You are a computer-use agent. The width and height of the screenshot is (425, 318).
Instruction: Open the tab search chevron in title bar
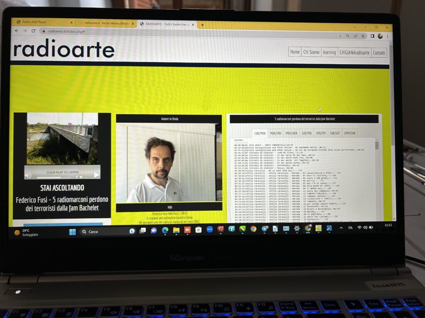(354, 27)
